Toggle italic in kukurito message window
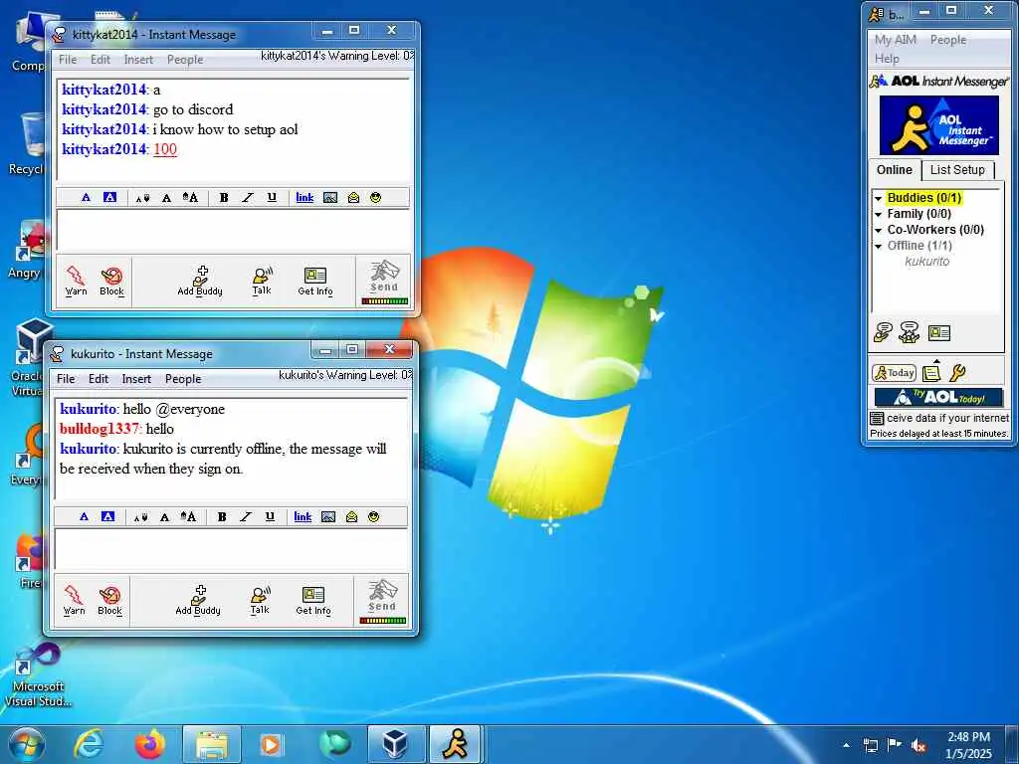Viewport: 1019px width, 764px height. point(245,516)
